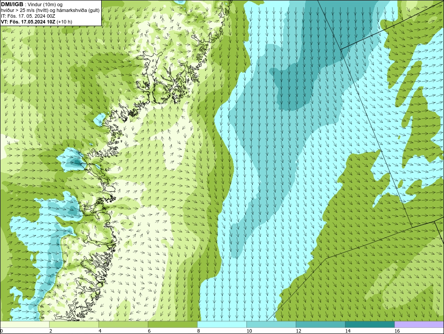Click the 2–4 m/s light green legend swatch
Viewport: 444px width, 334px height.
[x=74, y=324]
